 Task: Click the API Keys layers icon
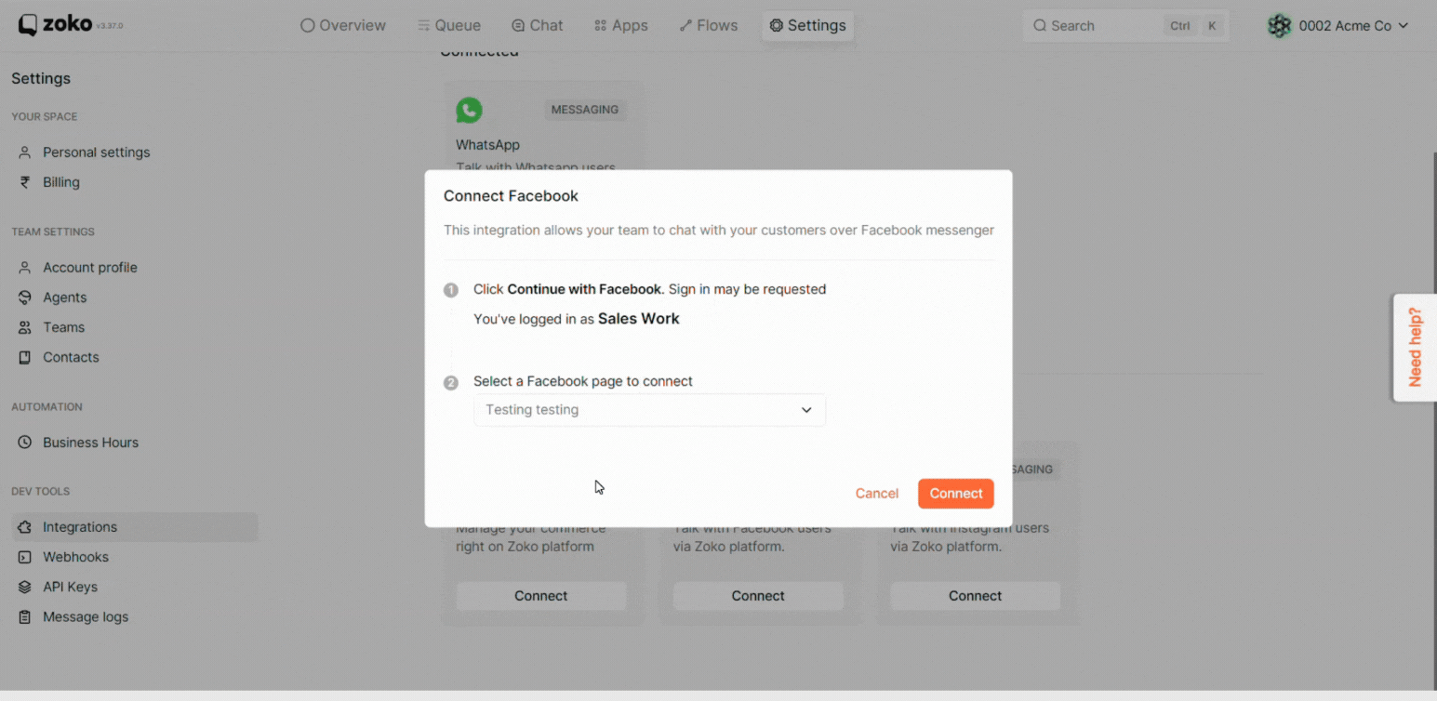pos(25,587)
